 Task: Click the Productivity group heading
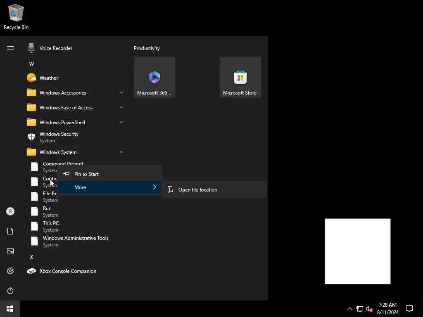coord(147,48)
